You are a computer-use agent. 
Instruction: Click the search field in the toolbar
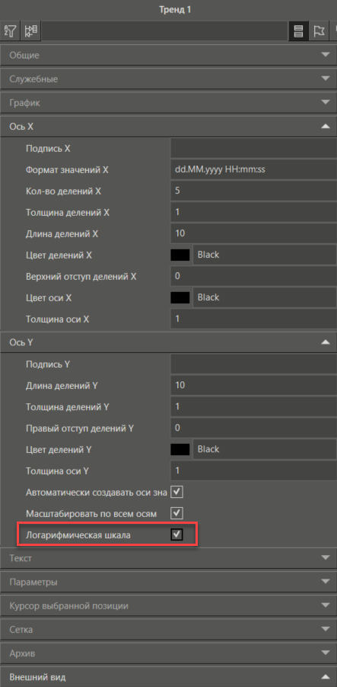tap(164, 31)
